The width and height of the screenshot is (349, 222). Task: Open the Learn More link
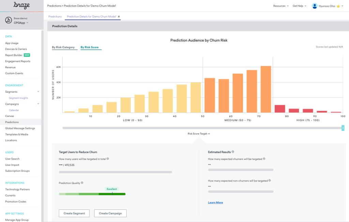click(x=215, y=203)
